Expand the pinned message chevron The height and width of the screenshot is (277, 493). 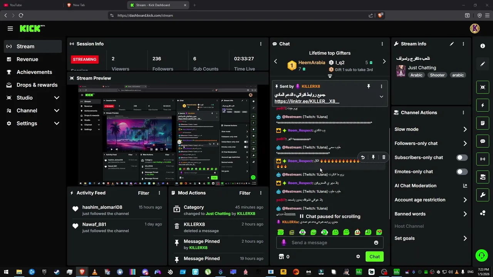pyautogui.click(x=381, y=97)
